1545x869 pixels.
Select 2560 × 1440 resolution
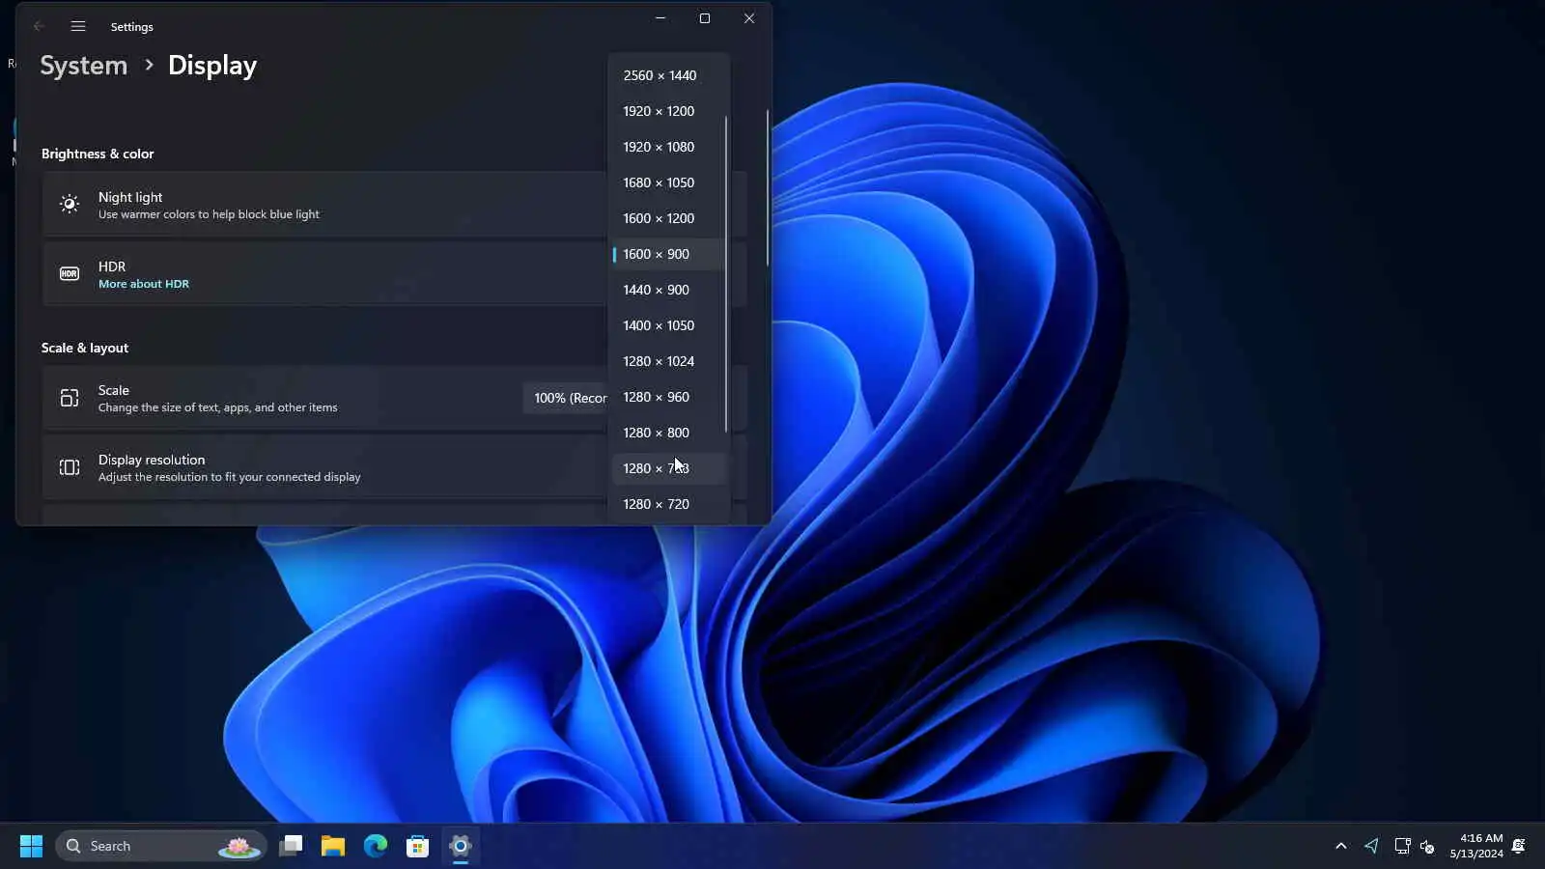point(669,75)
